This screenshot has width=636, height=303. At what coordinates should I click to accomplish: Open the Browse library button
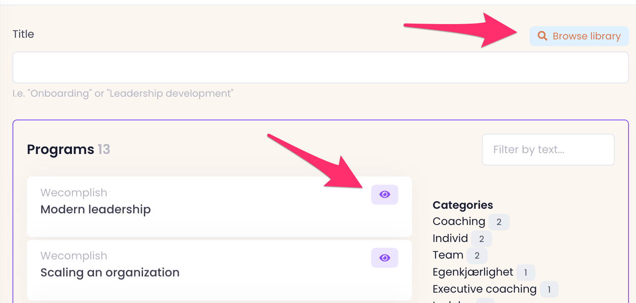[579, 36]
